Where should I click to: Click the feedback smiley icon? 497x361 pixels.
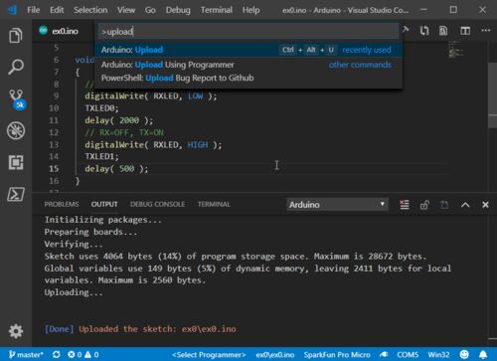[464, 354]
